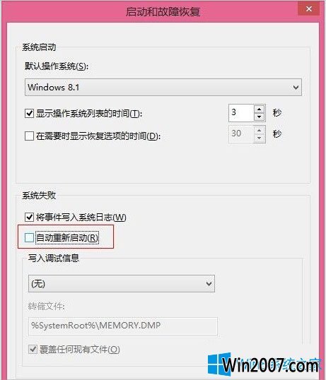Tick the 自动重新启动 checkbox
Viewport: 326px width, 380px height.
tap(30, 237)
